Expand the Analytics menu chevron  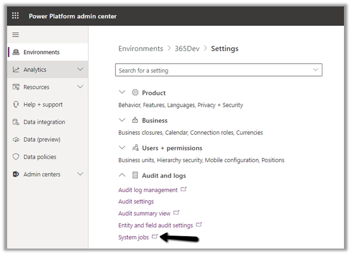(80, 70)
